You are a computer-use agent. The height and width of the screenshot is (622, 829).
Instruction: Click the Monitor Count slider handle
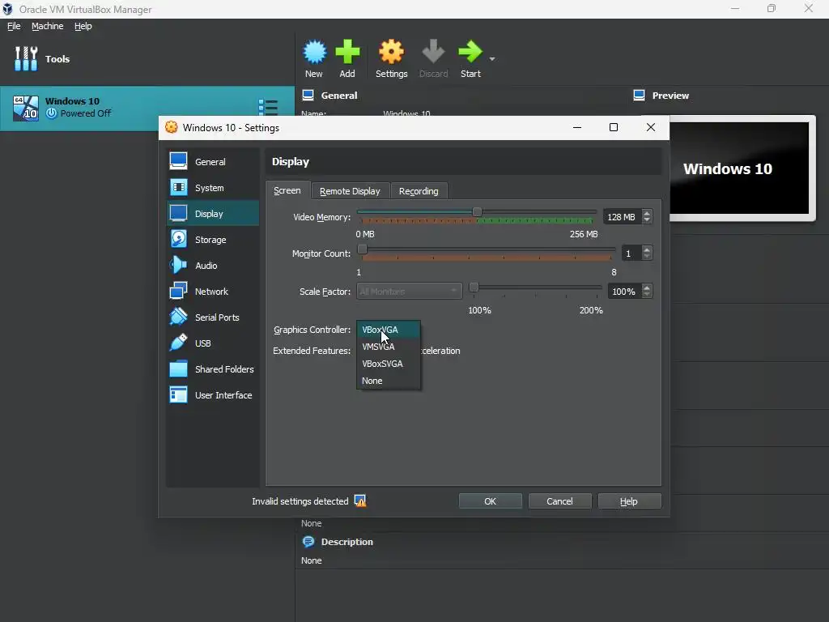(x=362, y=249)
